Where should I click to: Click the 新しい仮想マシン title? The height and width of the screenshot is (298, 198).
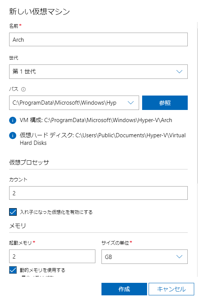point(40,12)
